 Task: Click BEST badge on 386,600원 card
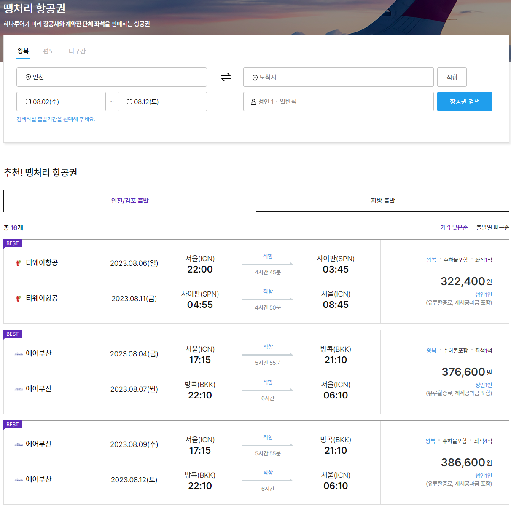(13, 425)
